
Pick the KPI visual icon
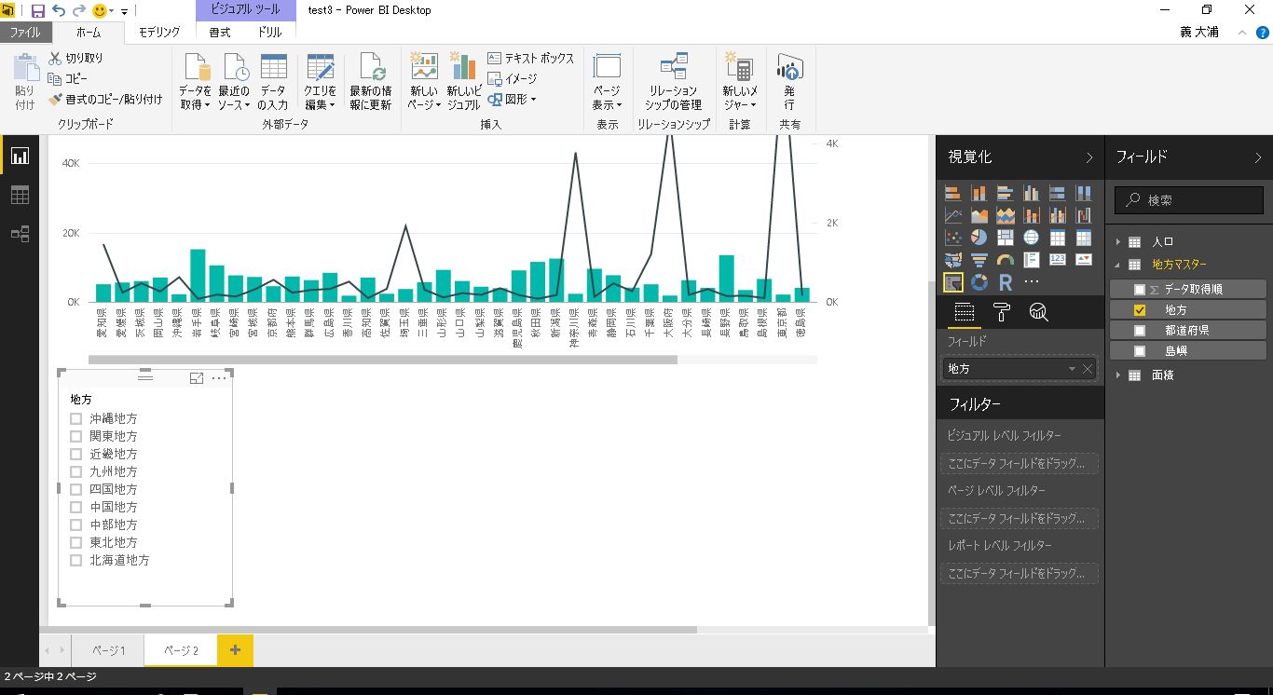1084,260
